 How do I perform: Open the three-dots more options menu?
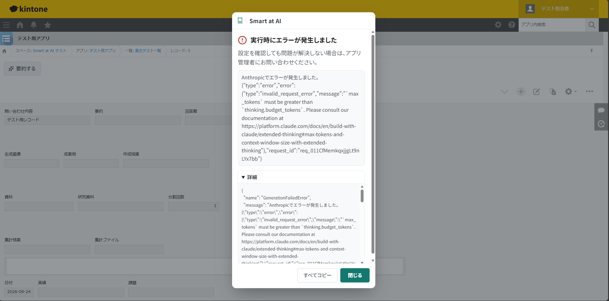[x=589, y=91]
